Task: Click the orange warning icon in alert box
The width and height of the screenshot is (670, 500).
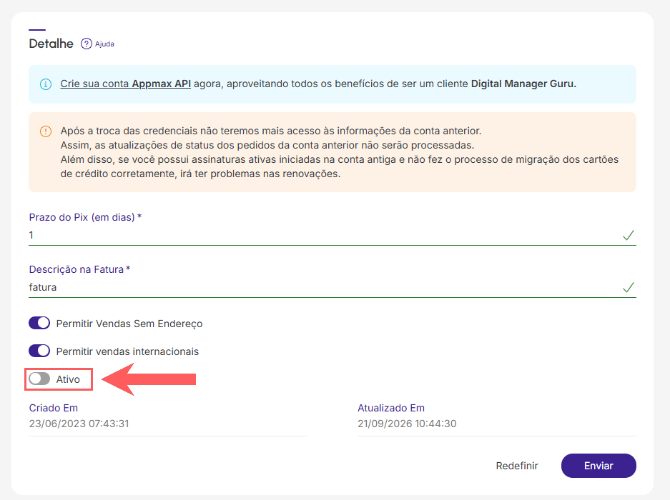Action: click(46, 131)
